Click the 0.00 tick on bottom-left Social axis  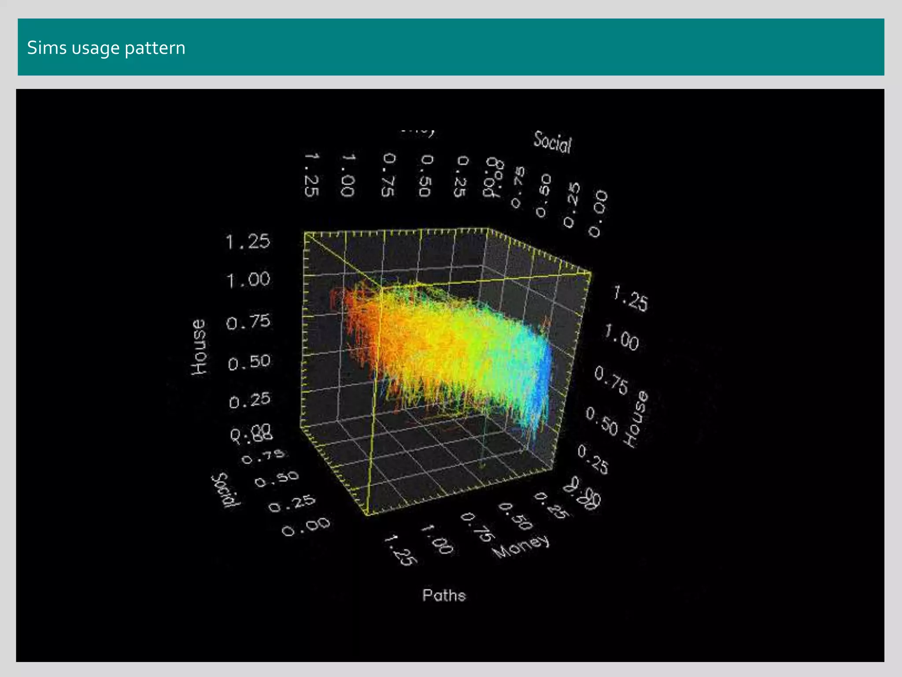click(x=306, y=526)
